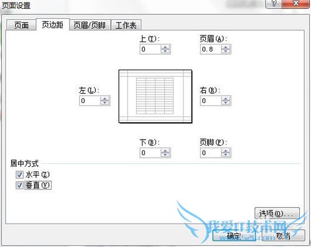Decrease the 页脚(F) value with down arrow
311x247 pixels.
coord(226,155)
